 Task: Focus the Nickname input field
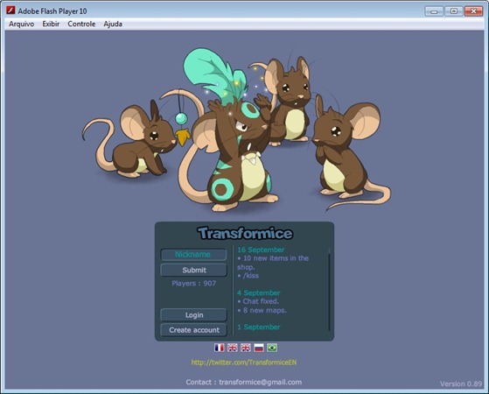click(x=193, y=255)
